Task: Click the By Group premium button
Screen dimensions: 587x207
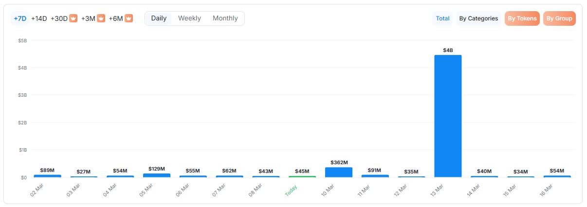Action: [x=559, y=18]
